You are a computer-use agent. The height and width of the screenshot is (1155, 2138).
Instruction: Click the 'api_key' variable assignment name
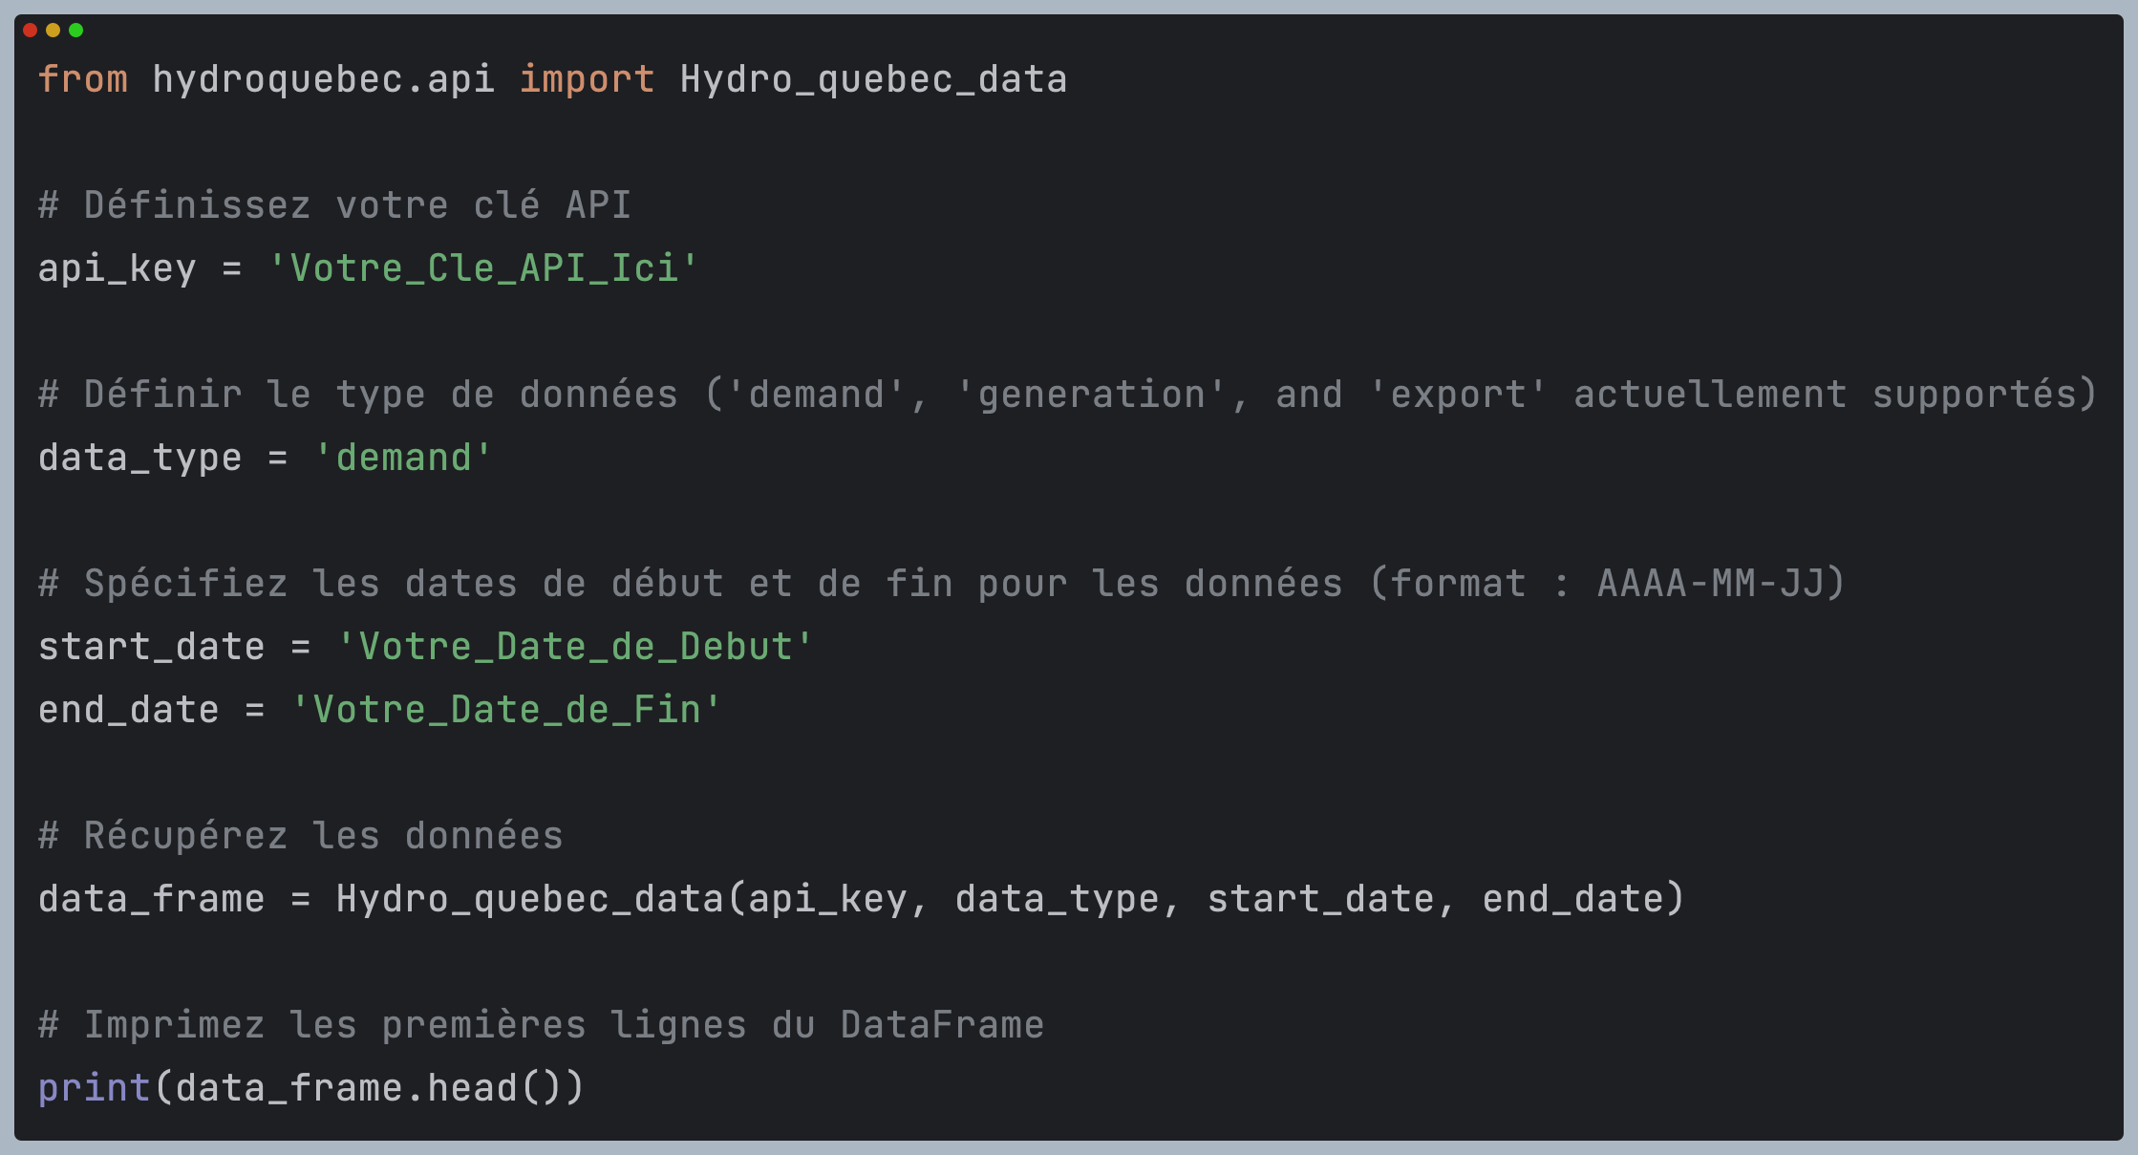click(x=118, y=268)
